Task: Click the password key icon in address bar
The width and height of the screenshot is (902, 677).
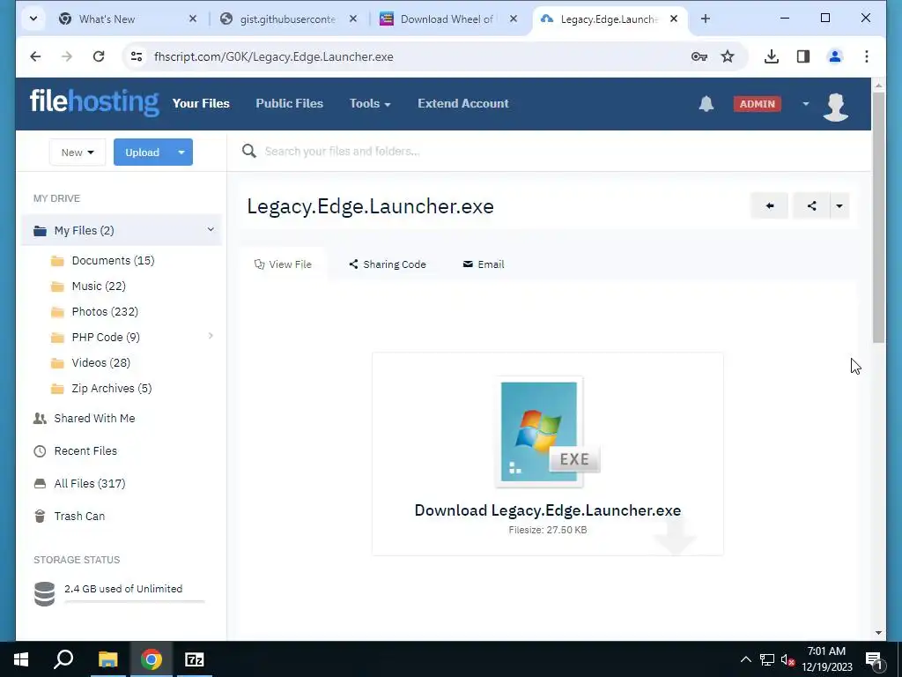Action: pos(699,56)
